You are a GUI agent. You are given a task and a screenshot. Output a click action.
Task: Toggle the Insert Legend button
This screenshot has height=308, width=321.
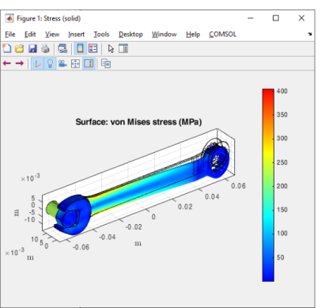pyautogui.click(x=93, y=48)
